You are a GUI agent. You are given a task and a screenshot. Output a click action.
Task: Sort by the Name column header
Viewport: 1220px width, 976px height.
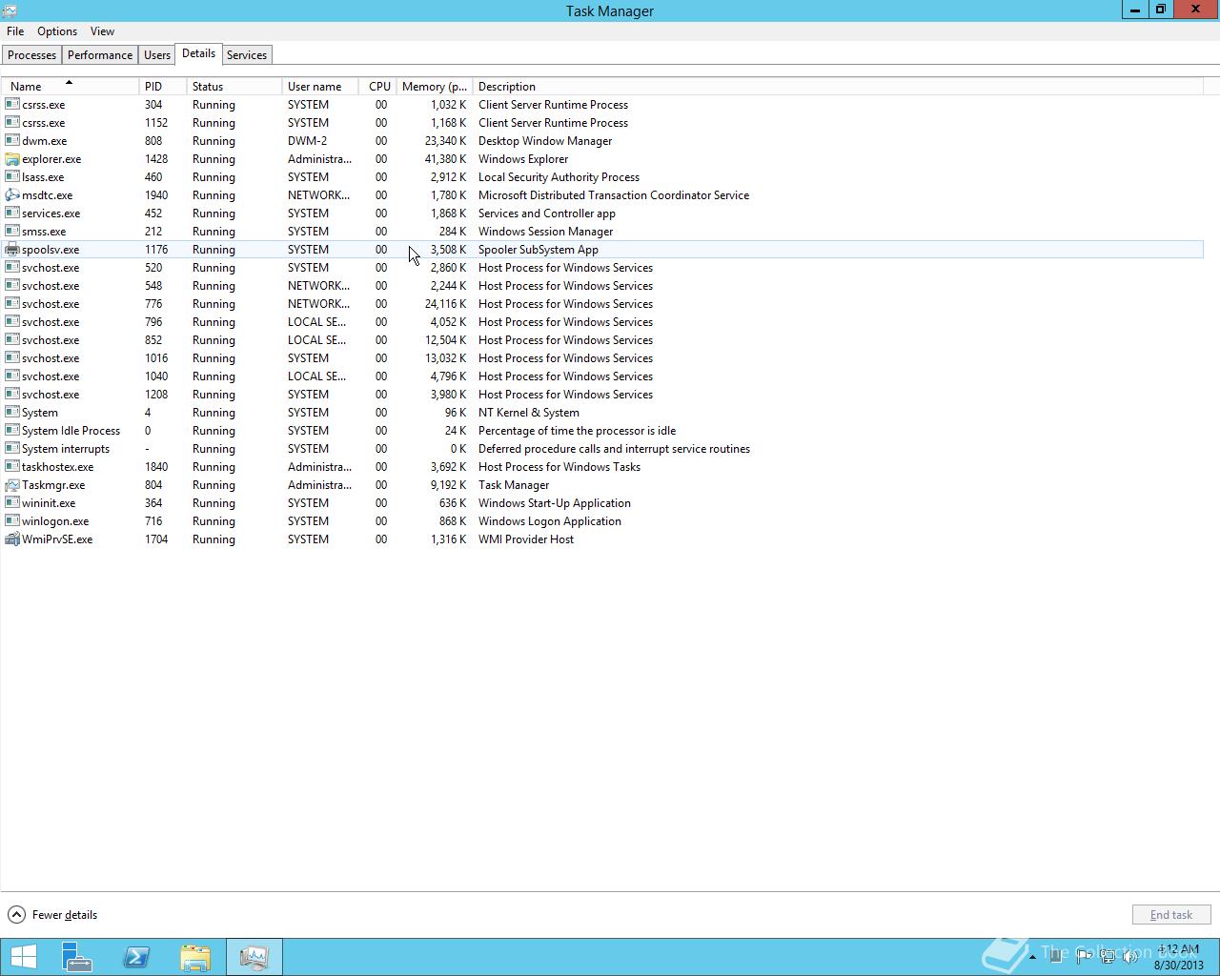coord(71,87)
